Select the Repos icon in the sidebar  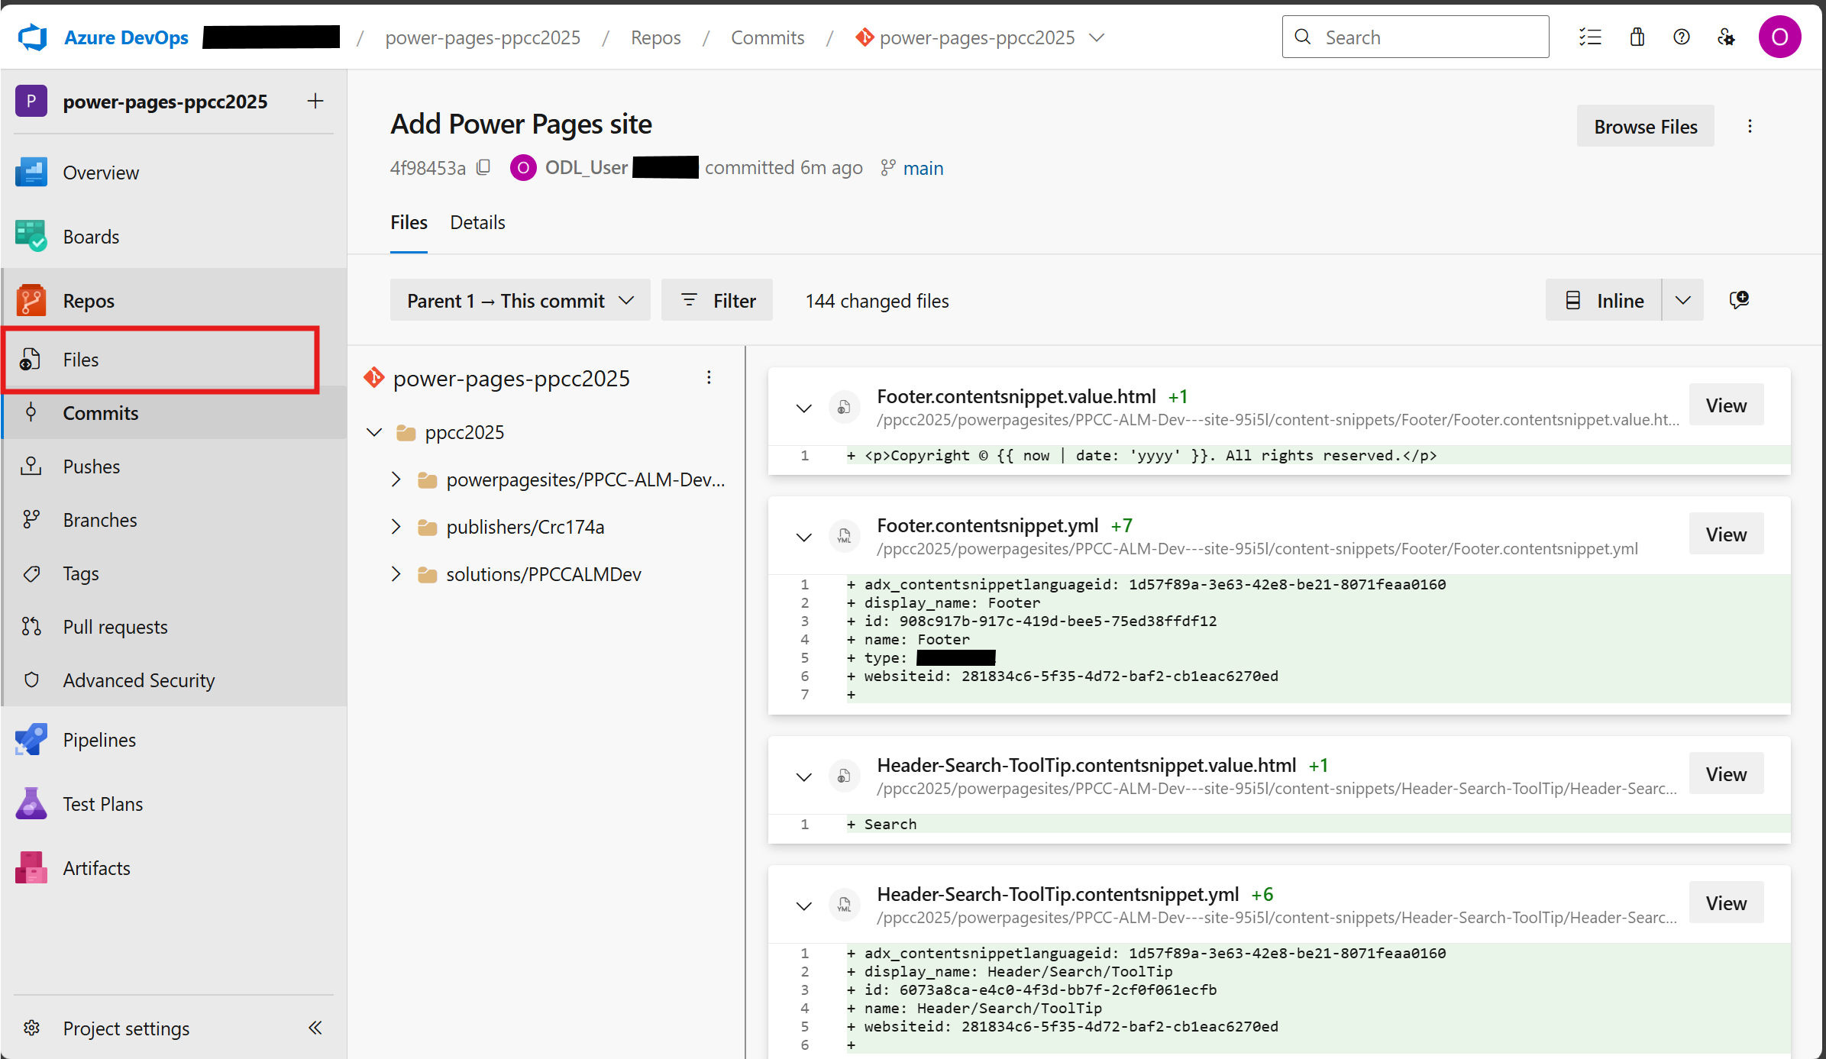[x=31, y=299]
